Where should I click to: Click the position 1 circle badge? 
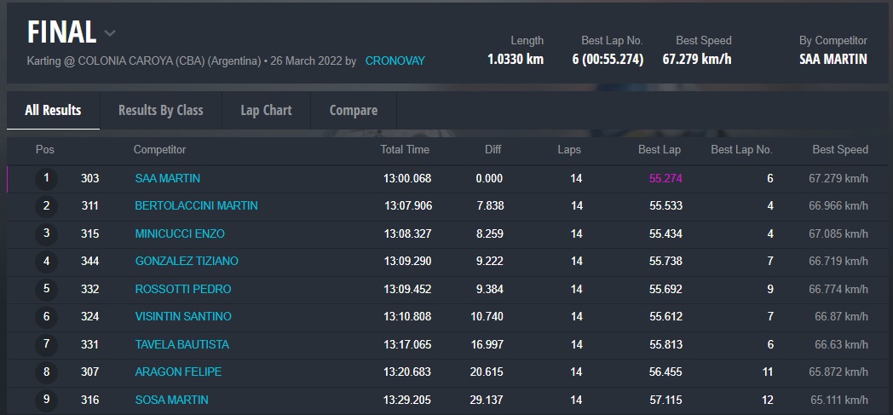47,179
